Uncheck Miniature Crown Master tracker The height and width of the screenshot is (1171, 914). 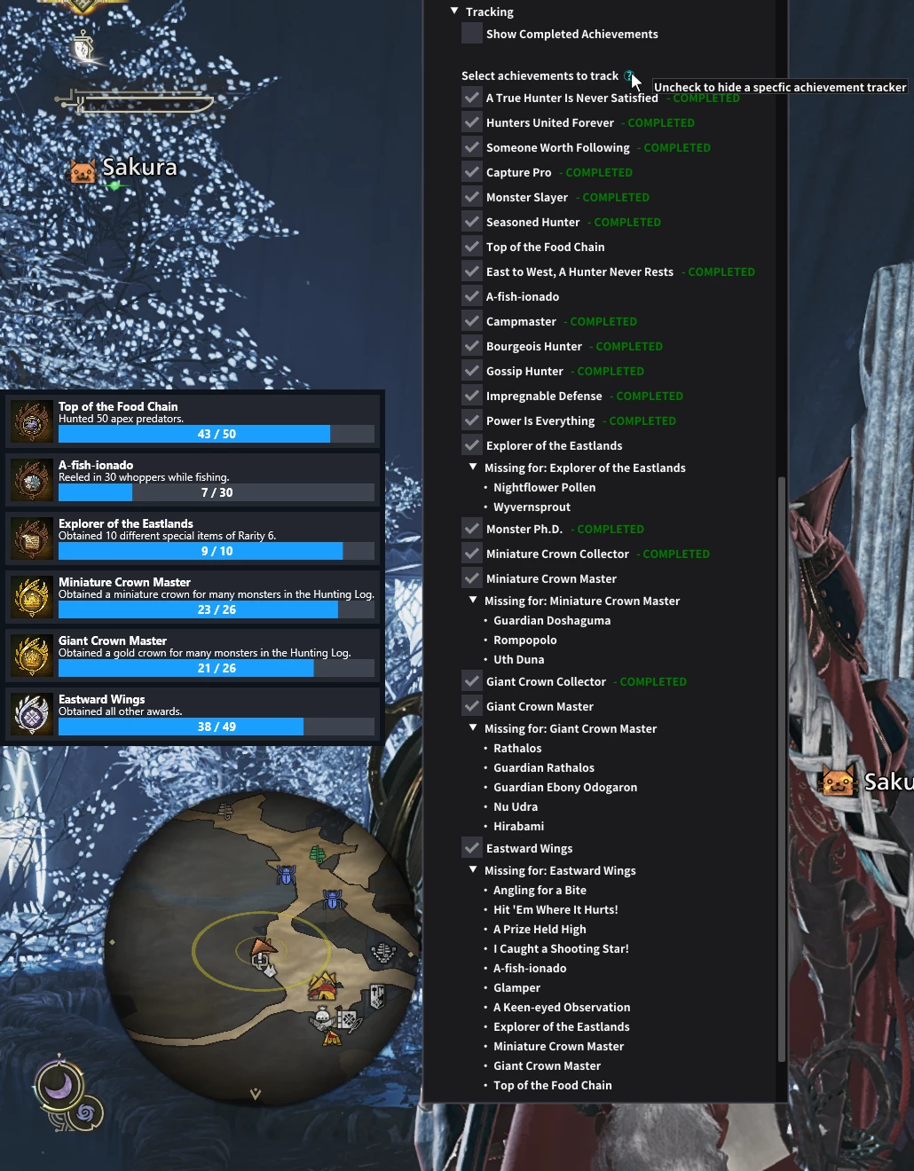point(472,578)
